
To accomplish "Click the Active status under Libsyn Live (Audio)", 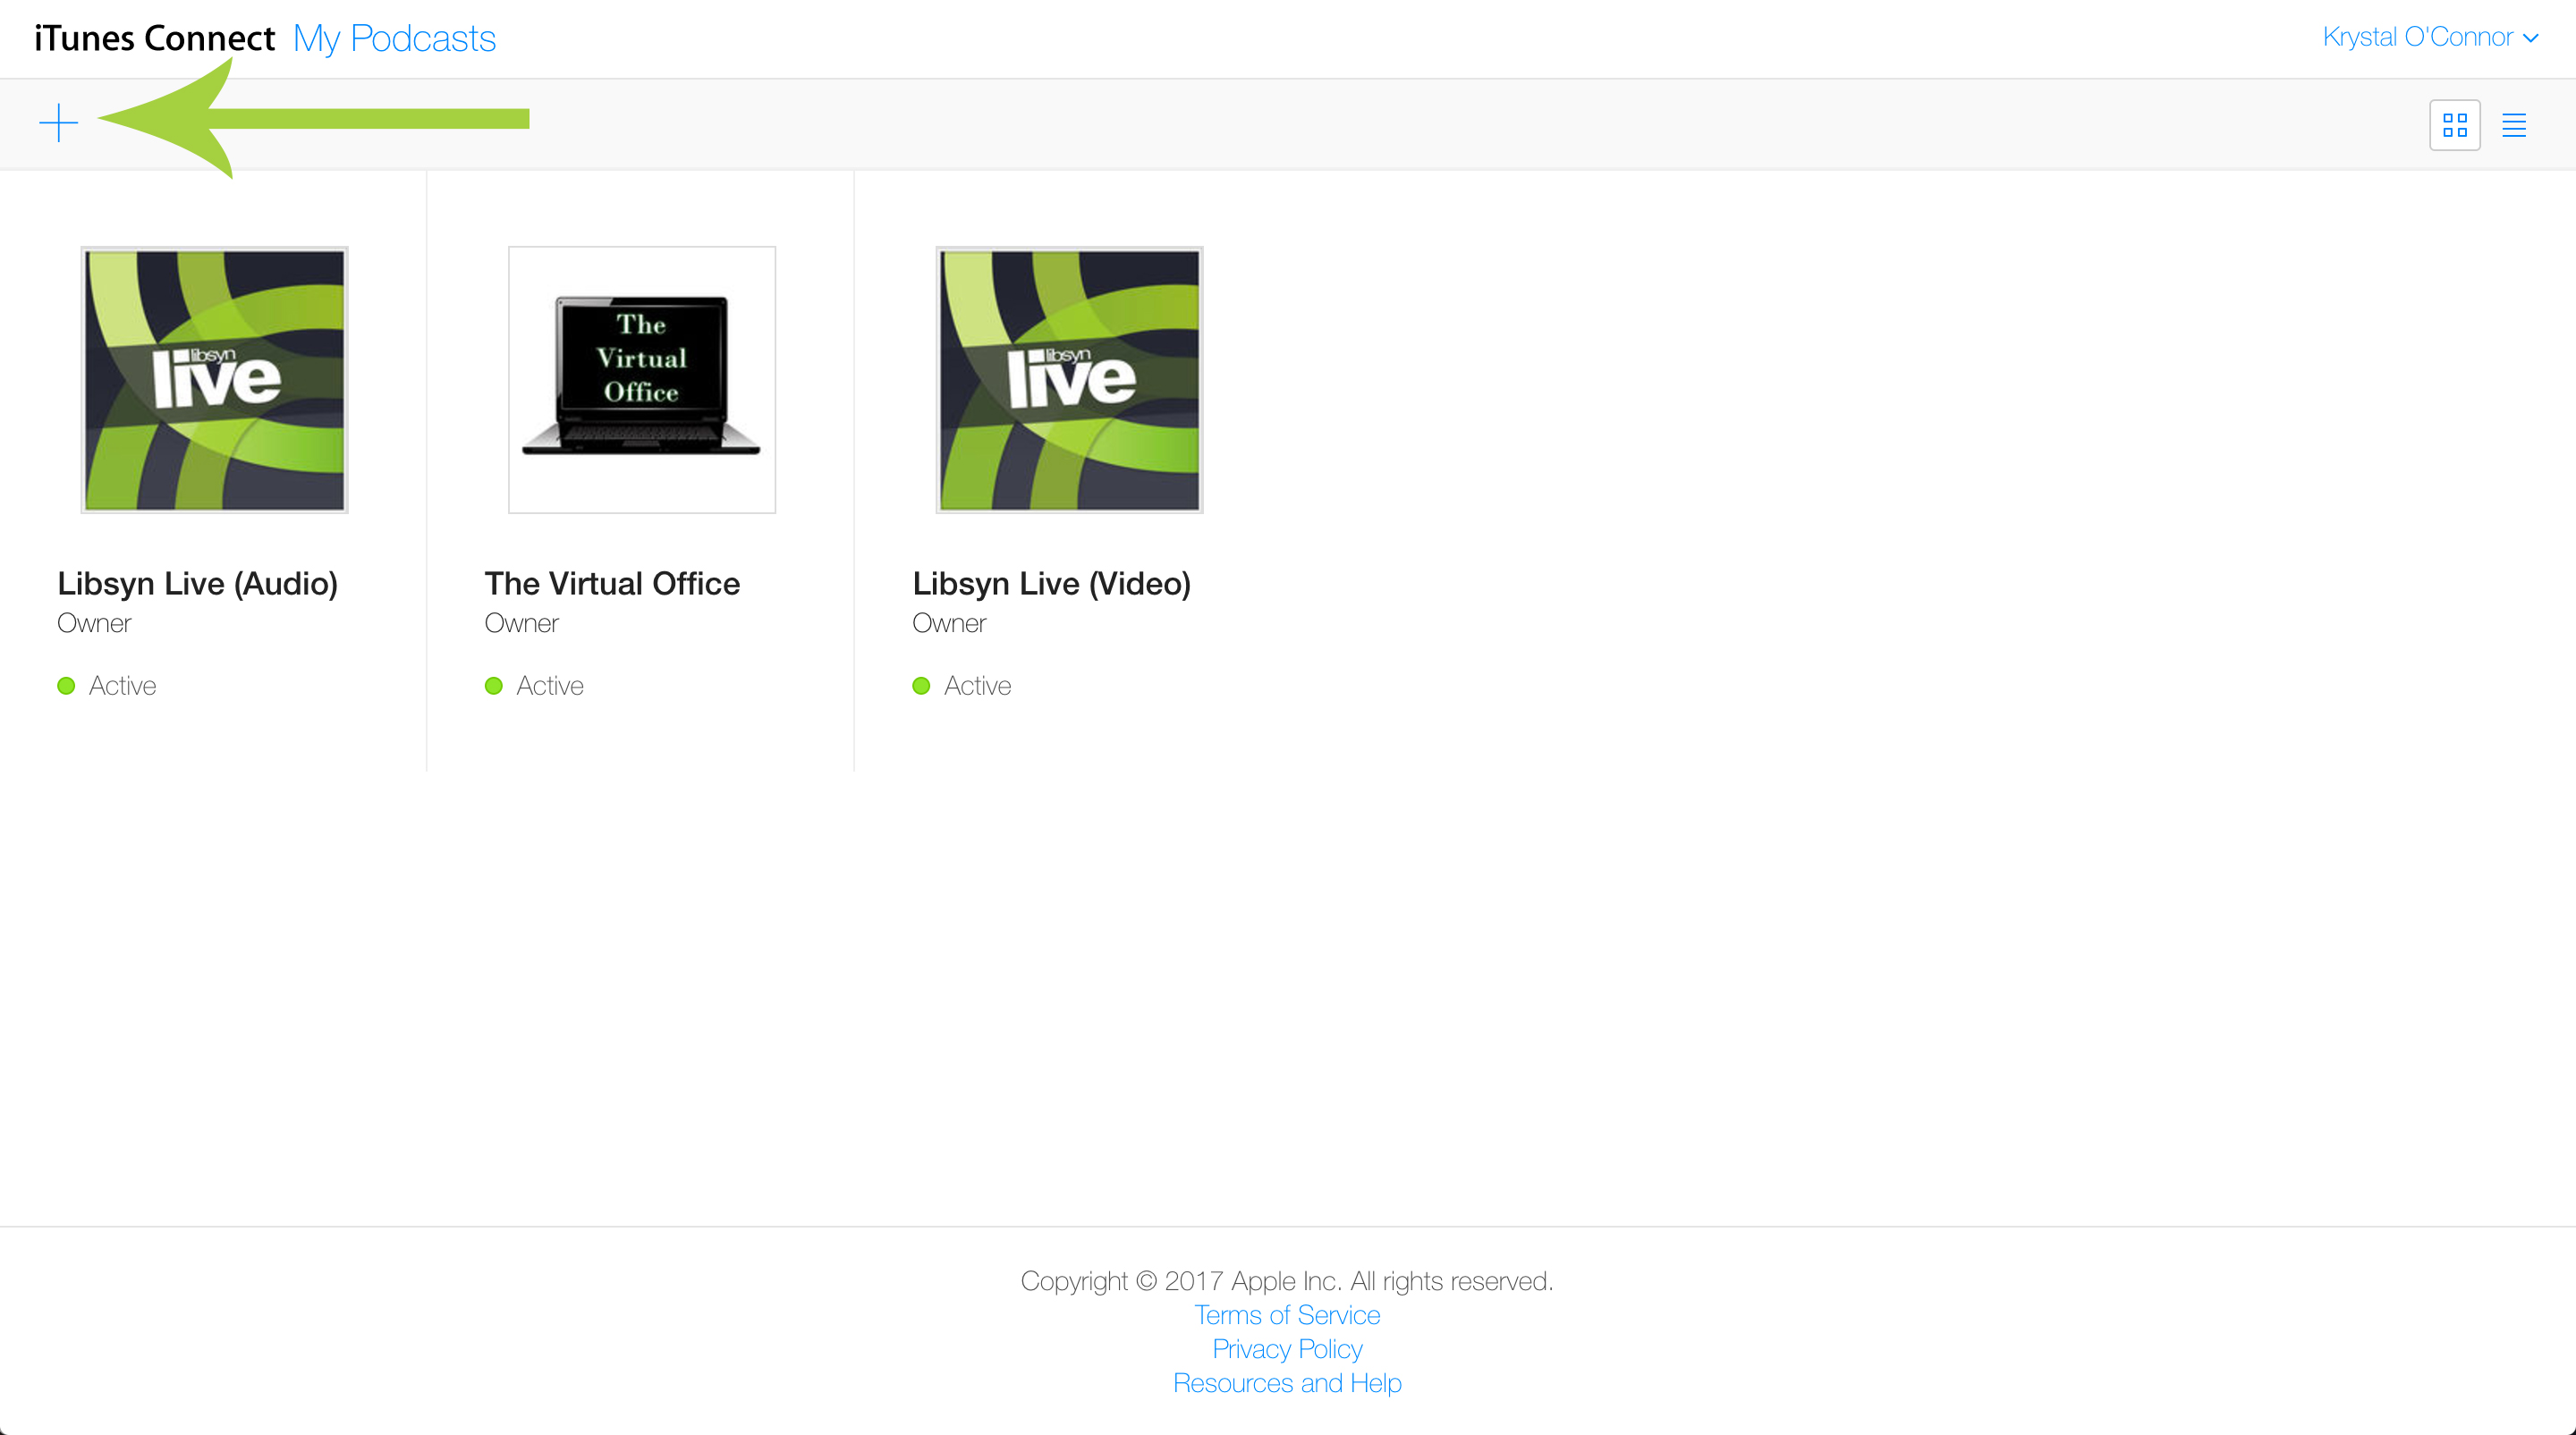I will 107,686.
